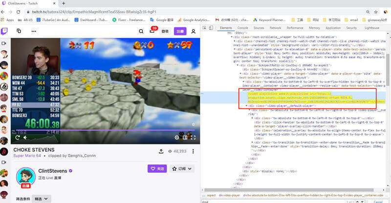The height and width of the screenshot is (203, 391).
Task: Click the zoom magnifier in address bar
Action: tap(368, 12)
